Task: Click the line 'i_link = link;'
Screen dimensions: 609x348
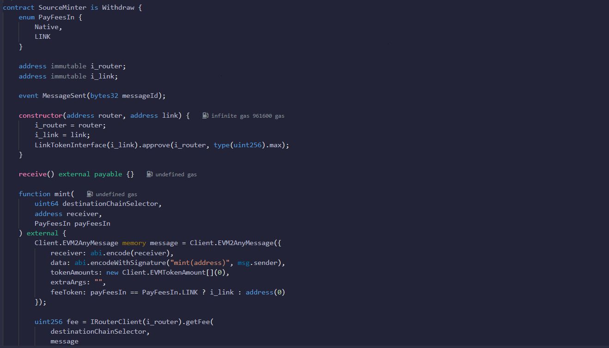Action: [x=62, y=135]
